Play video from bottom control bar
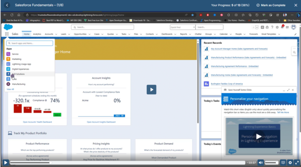This screenshot has height=167, width=301. (5, 162)
